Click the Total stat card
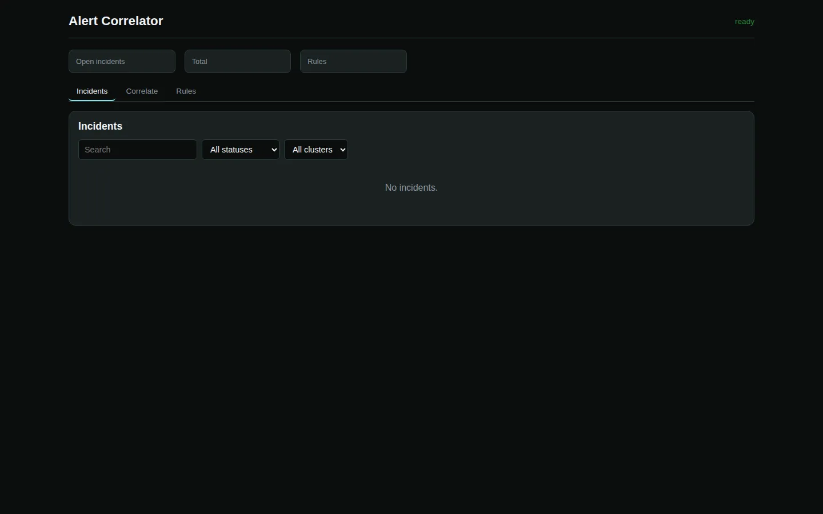The image size is (823, 514). (238, 61)
